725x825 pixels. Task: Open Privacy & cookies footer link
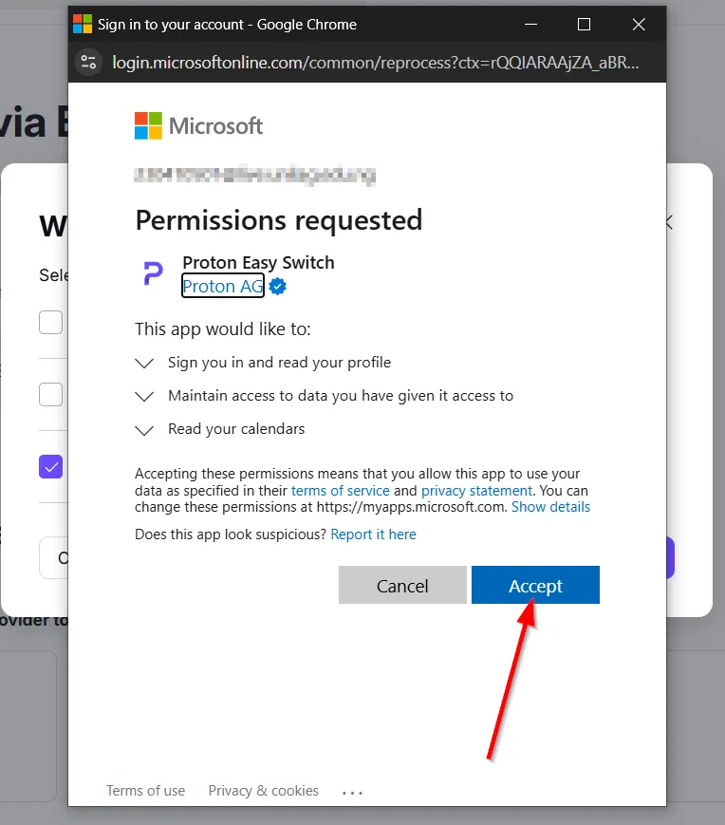click(263, 791)
